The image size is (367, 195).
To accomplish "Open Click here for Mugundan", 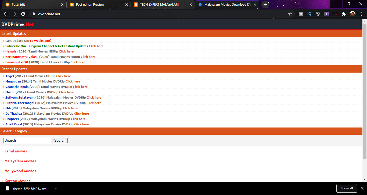I will pos(73,81).
